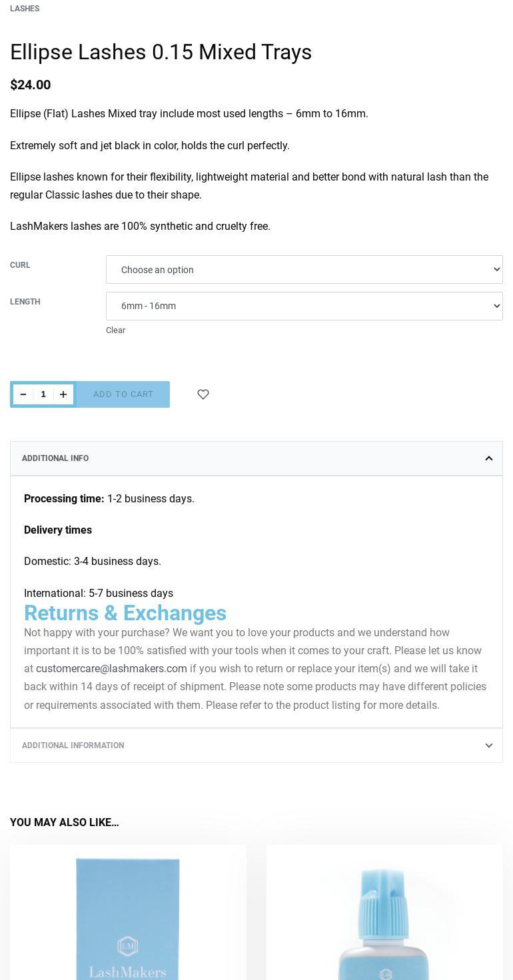Open the Length dropdown
The image size is (513, 980).
tap(304, 306)
